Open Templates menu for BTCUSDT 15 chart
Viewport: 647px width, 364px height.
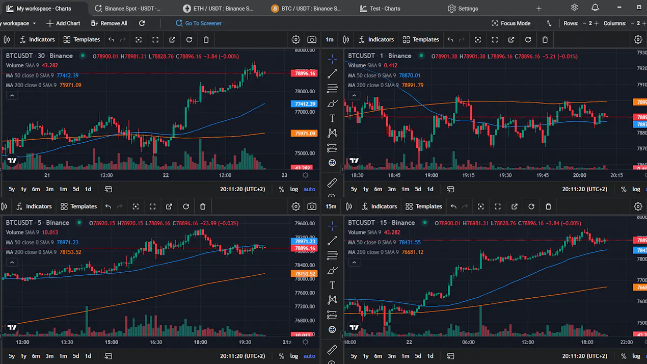424,206
